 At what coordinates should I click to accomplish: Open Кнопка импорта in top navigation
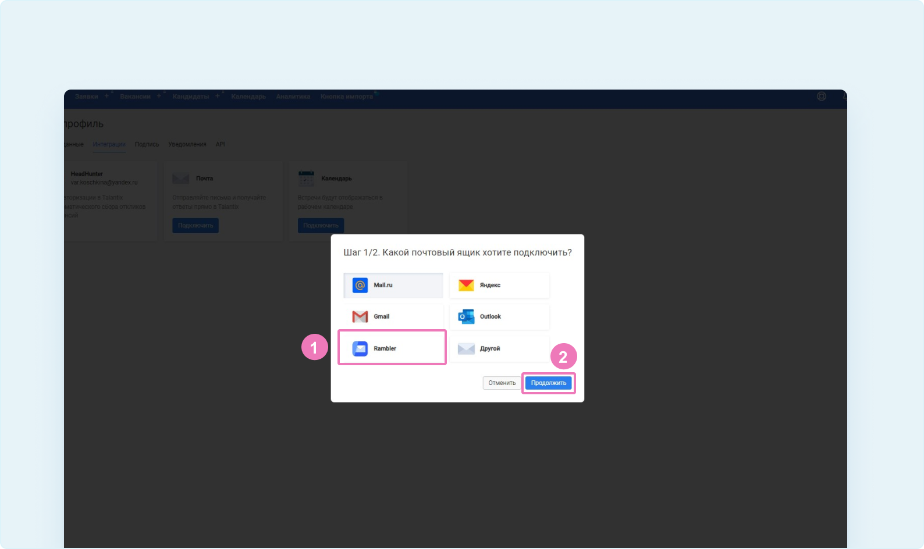(x=347, y=97)
